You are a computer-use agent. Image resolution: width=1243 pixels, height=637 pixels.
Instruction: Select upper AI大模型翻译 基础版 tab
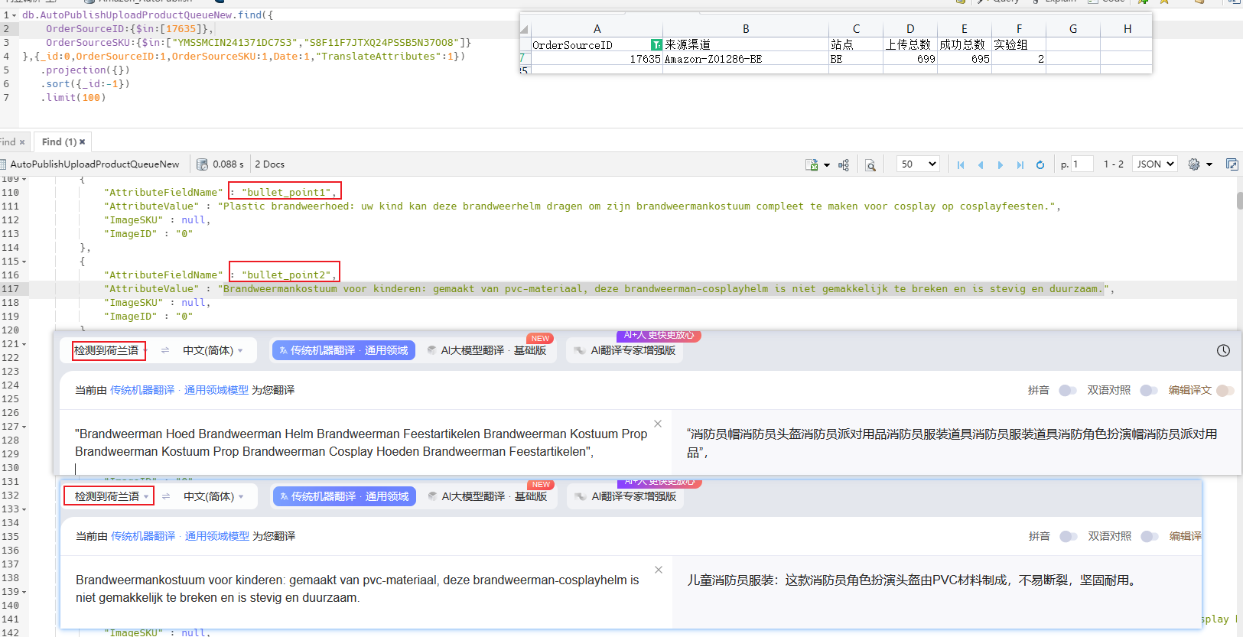(x=486, y=350)
